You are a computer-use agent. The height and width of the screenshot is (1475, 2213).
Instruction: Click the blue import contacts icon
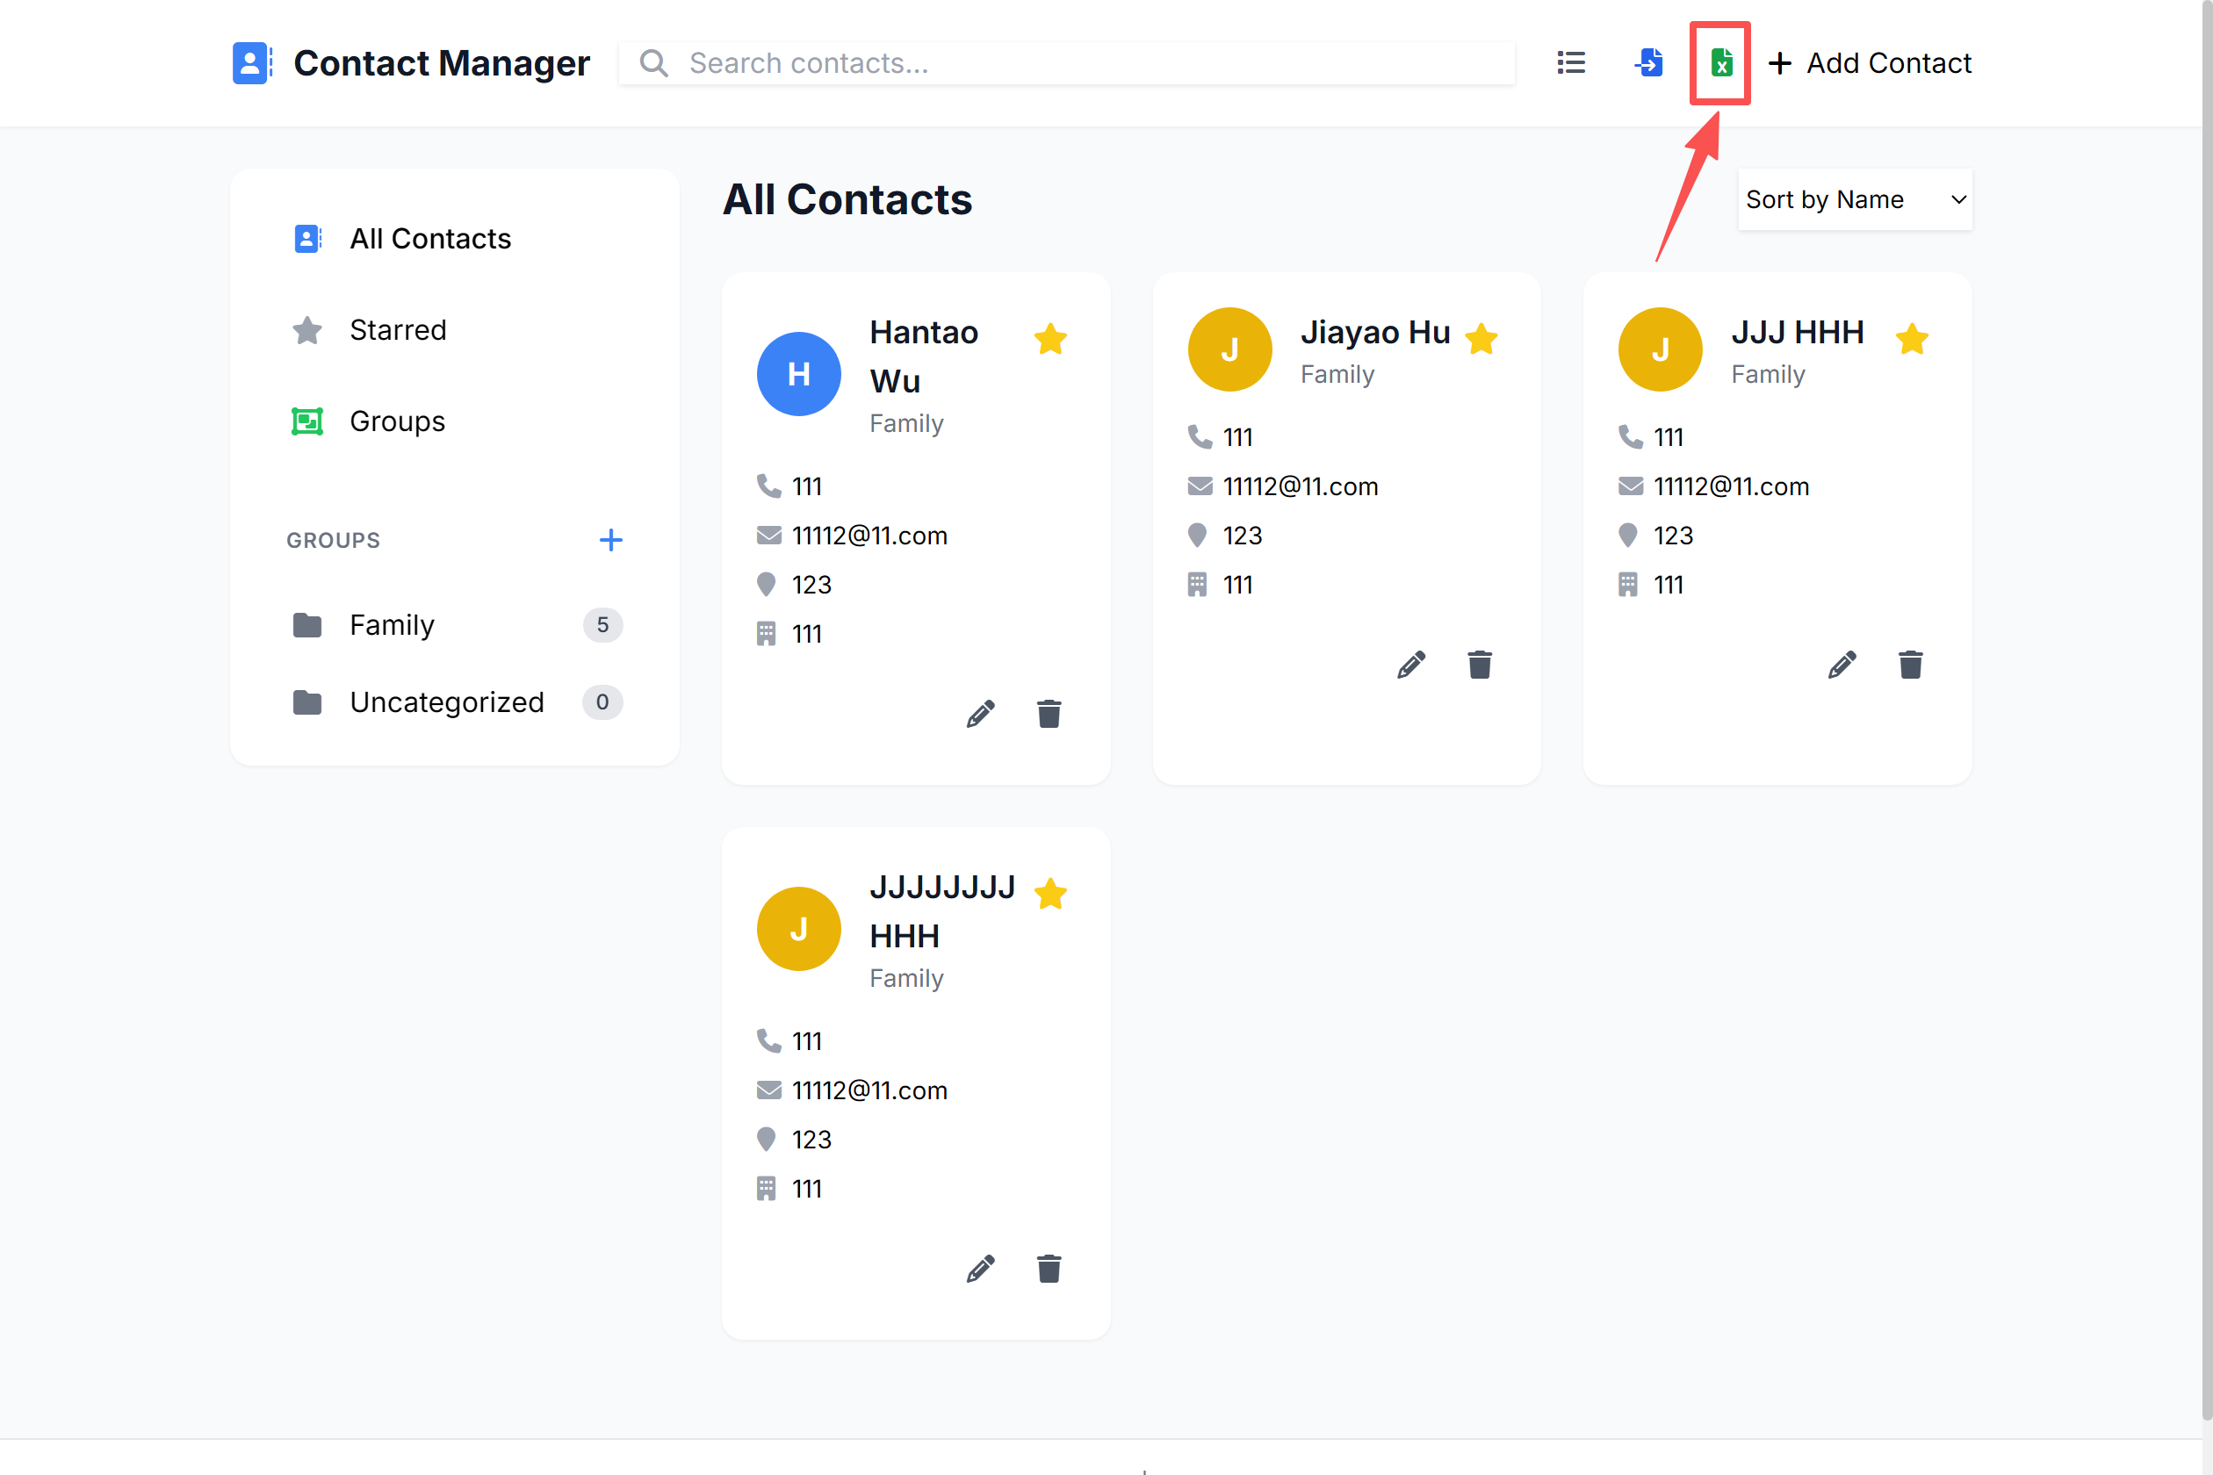coord(1648,63)
